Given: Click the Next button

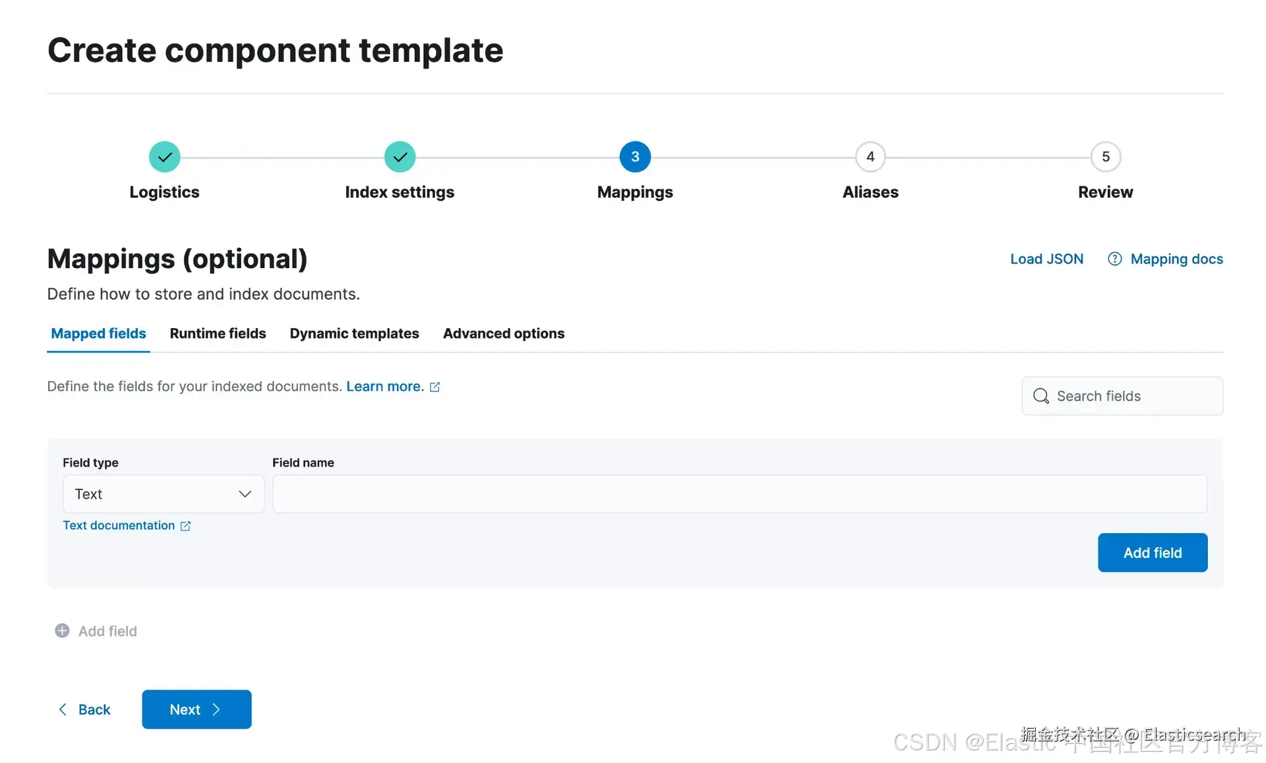Looking at the screenshot, I should pyautogui.click(x=196, y=710).
